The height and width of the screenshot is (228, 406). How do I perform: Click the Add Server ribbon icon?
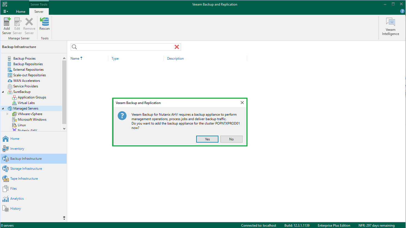[x=7, y=22]
